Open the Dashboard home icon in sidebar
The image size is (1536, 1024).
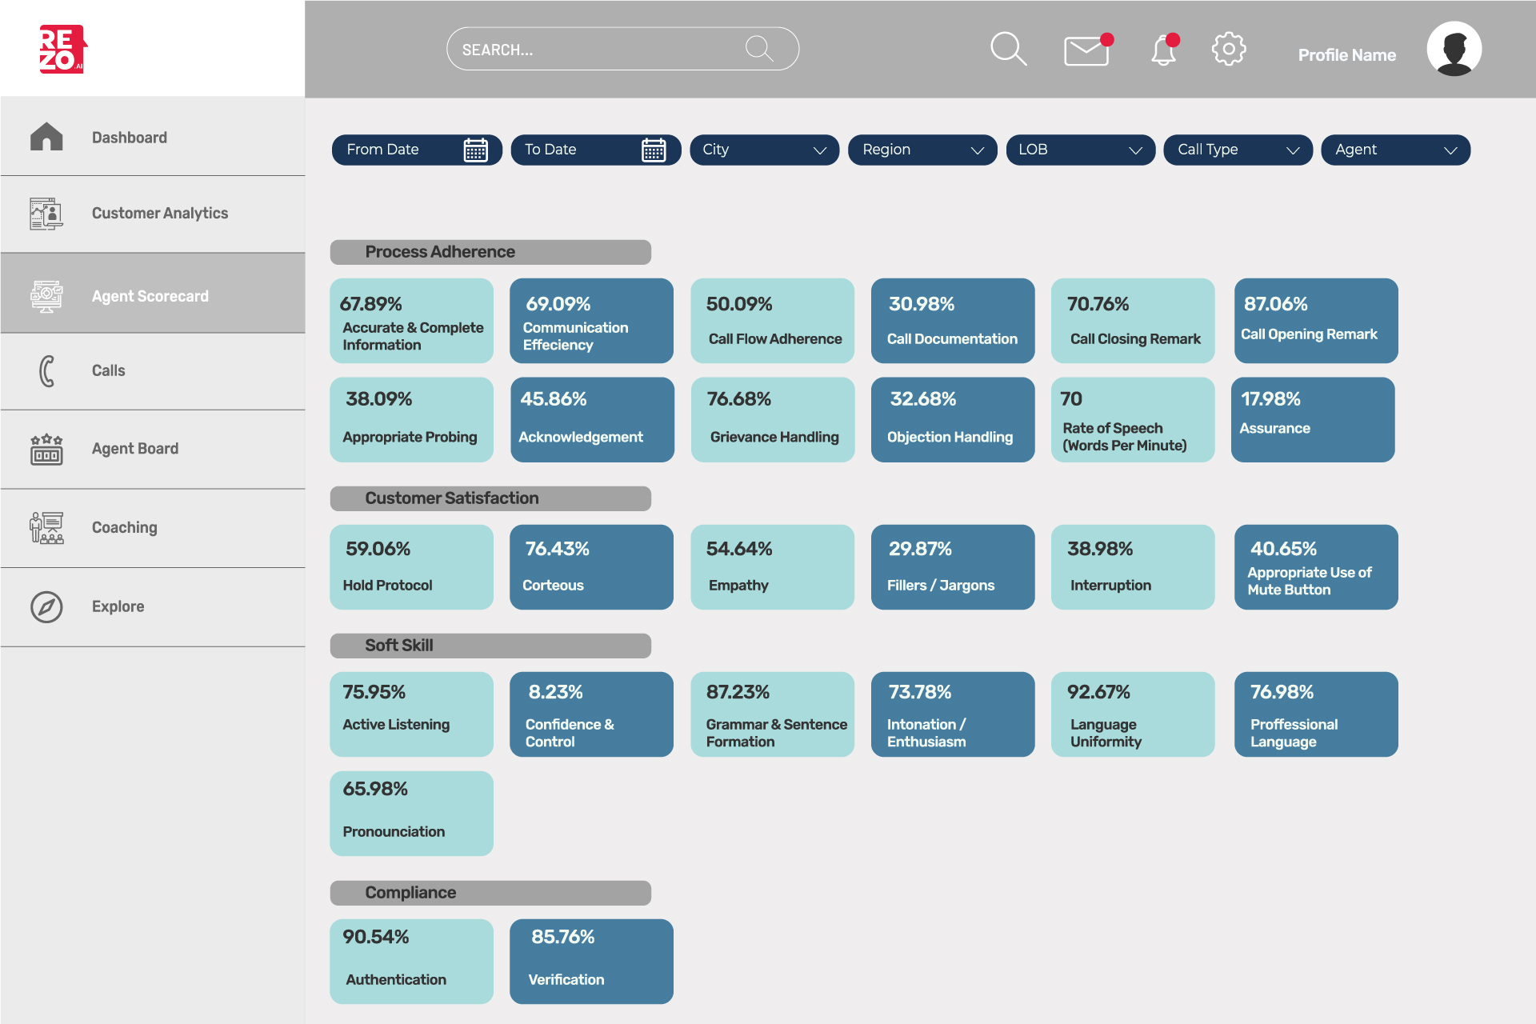[x=46, y=137]
